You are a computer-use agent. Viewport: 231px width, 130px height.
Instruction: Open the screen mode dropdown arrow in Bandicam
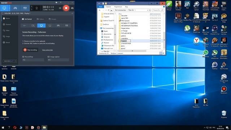click(x=9, y=8)
